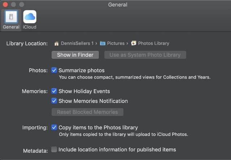
Task: Click the home icon in Library Location
Action: click(56, 43)
